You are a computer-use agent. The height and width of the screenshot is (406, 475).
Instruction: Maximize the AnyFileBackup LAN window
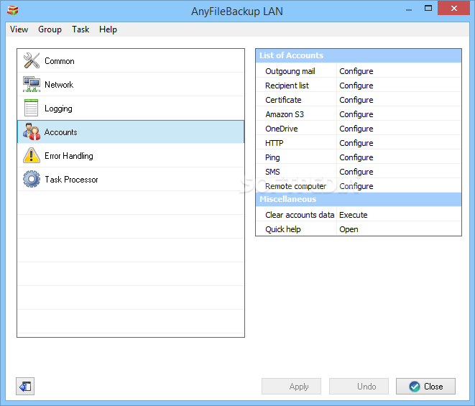click(428, 9)
